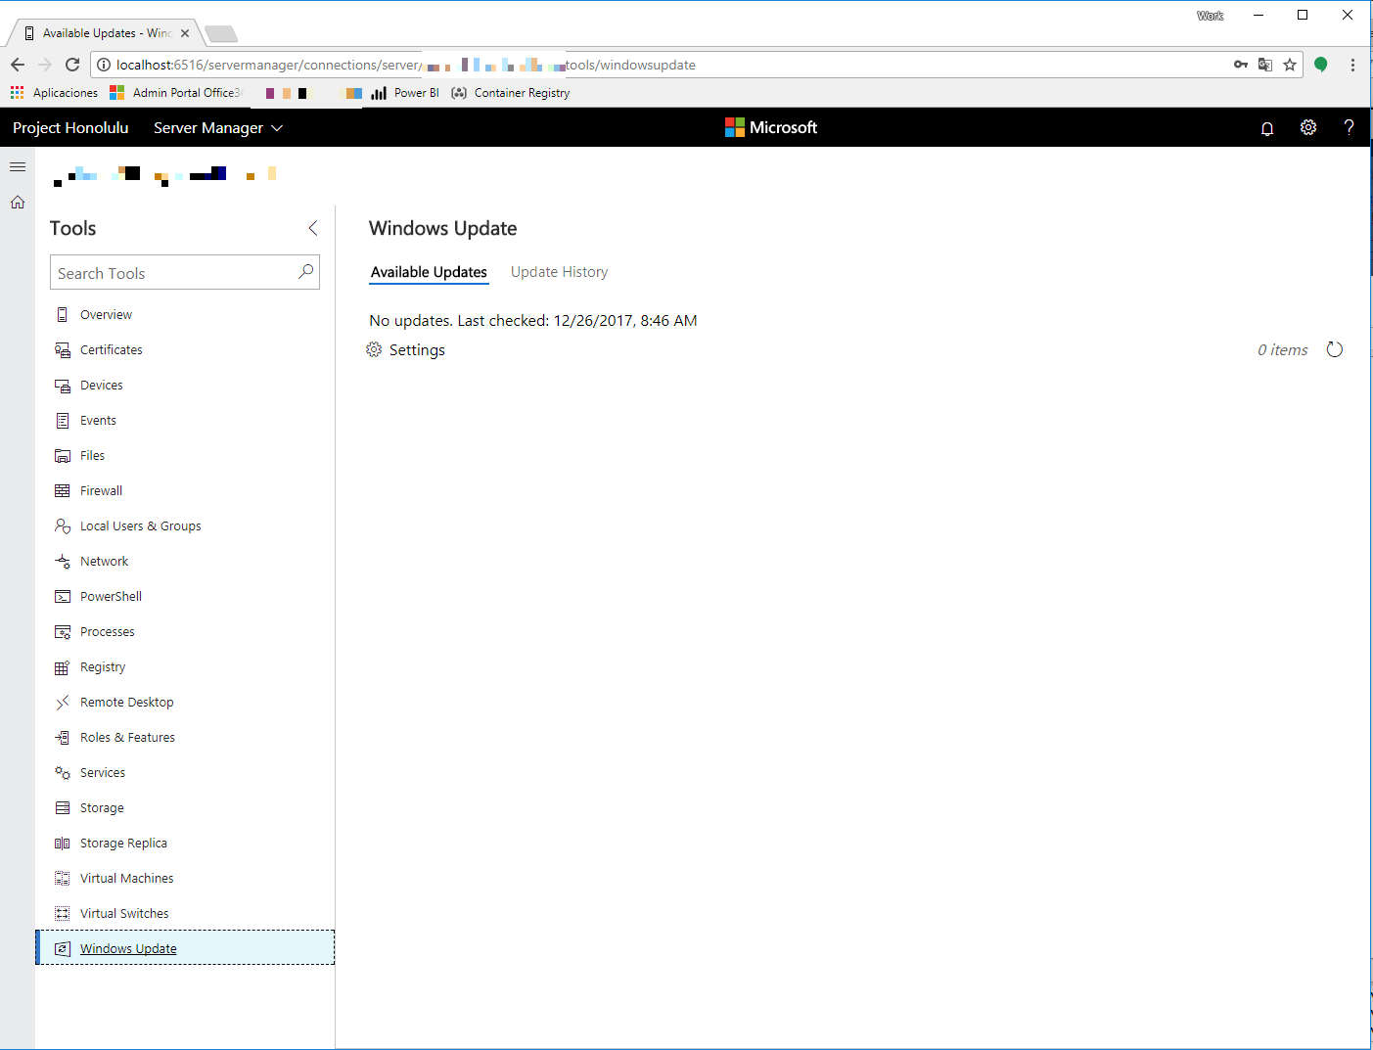Click the Project Honolulu title link
This screenshot has width=1373, height=1050.
(x=70, y=128)
